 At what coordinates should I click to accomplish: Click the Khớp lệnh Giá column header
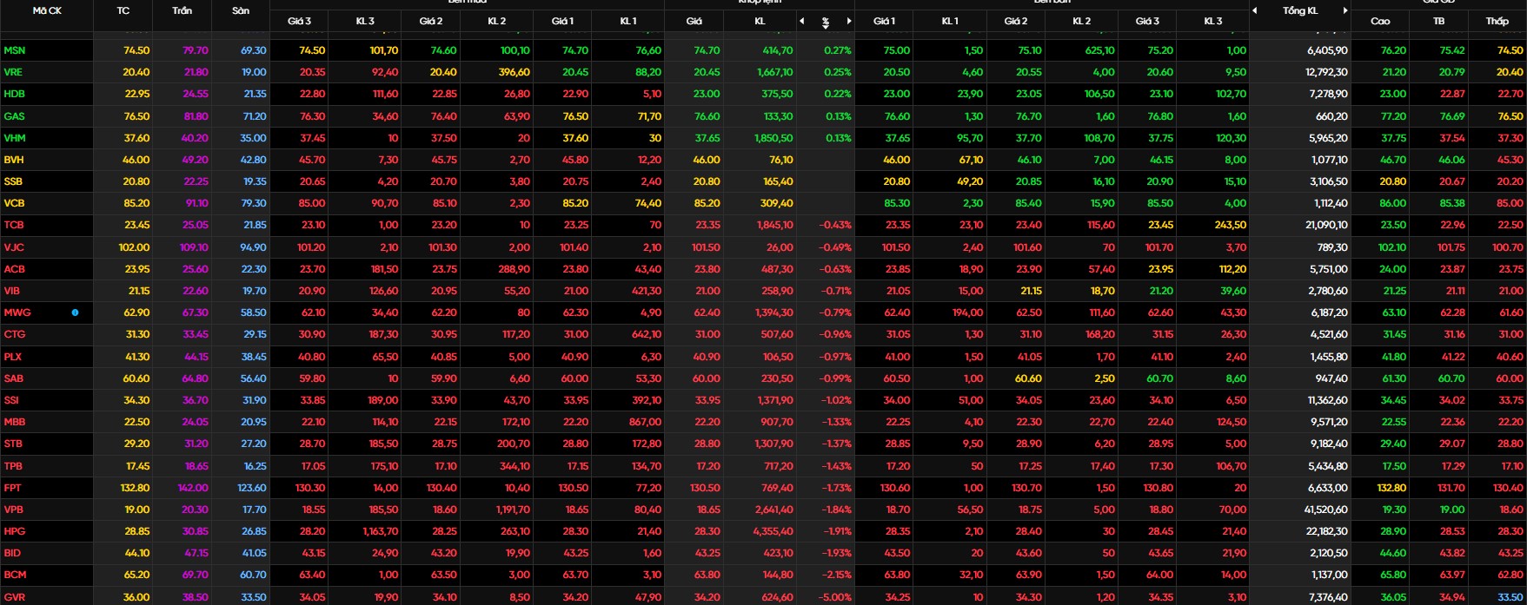click(x=694, y=21)
